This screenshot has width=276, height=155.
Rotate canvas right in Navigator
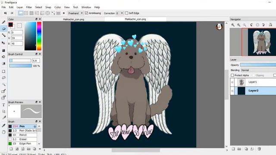263,25
